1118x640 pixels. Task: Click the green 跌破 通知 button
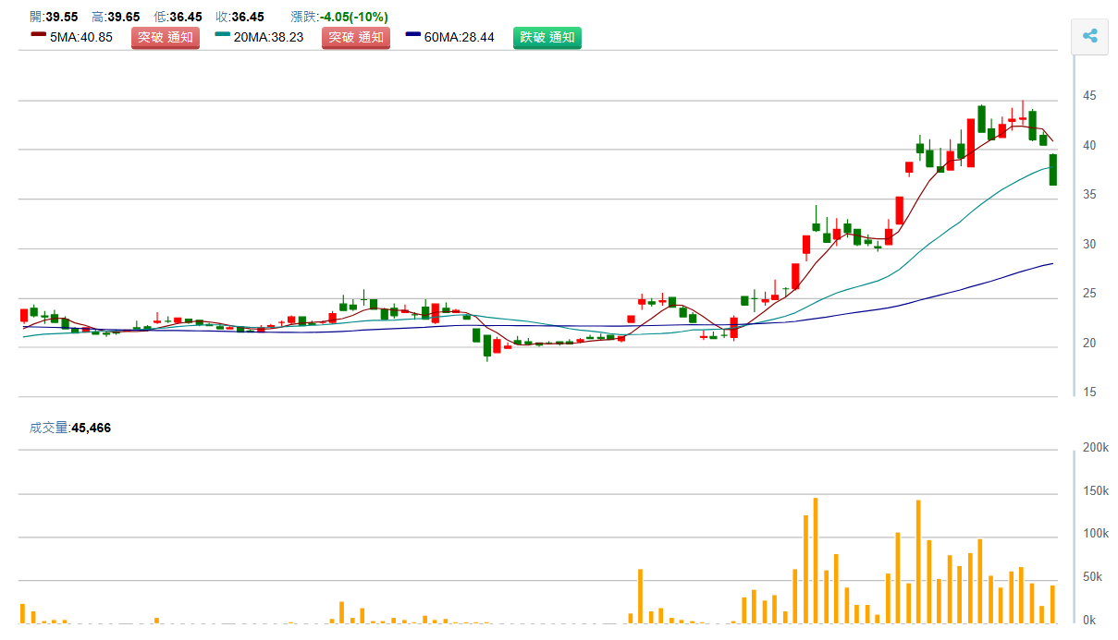click(547, 38)
